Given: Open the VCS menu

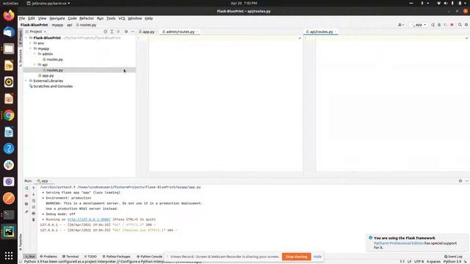Looking at the screenshot, I should click(122, 18).
